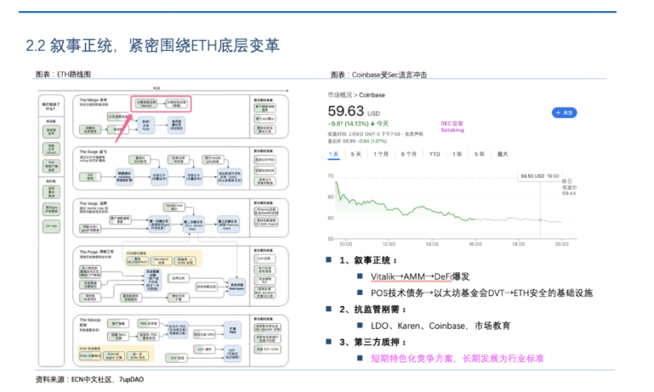The width and height of the screenshot is (654, 392).
Task: Select the 5年 chart range tab
Action: pos(480,154)
